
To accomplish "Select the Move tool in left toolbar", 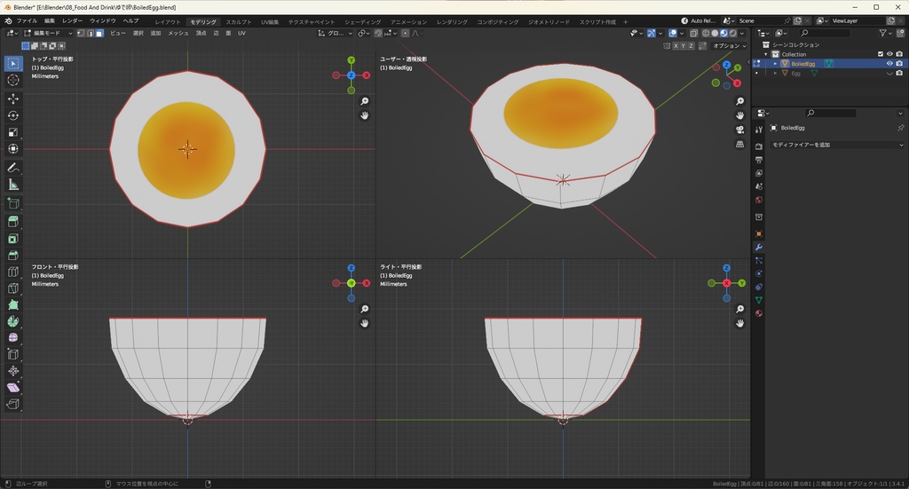I will coord(13,98).
